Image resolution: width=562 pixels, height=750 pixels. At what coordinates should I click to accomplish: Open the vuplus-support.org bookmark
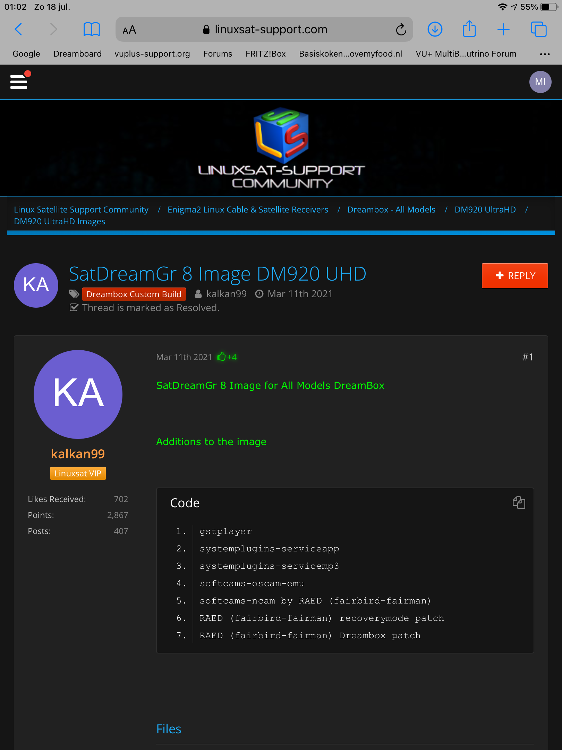click(152, 54)
